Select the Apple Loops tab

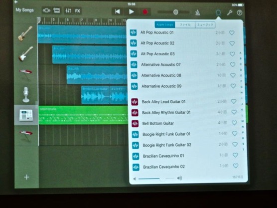(165, 24)
